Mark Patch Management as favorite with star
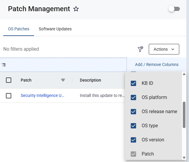 coord(76,9)
